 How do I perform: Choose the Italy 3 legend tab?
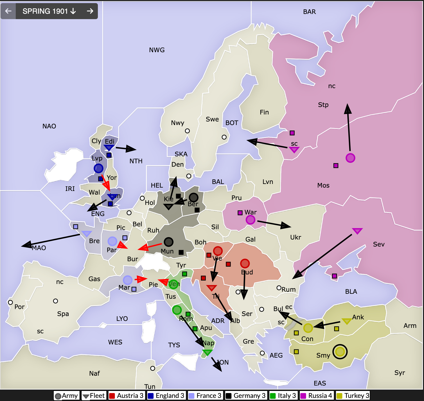284,396
